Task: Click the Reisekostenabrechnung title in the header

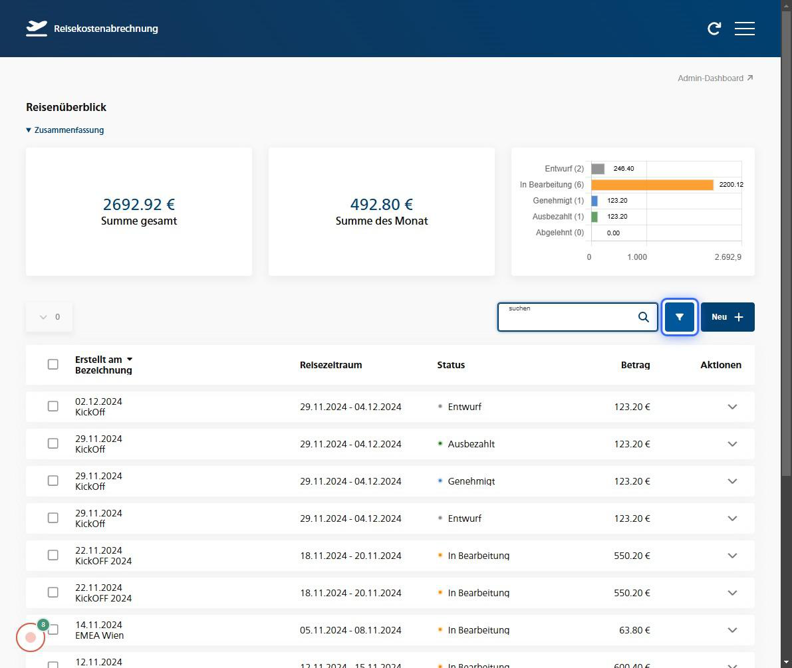Action: pyautogui.click(x=106, y=29)
